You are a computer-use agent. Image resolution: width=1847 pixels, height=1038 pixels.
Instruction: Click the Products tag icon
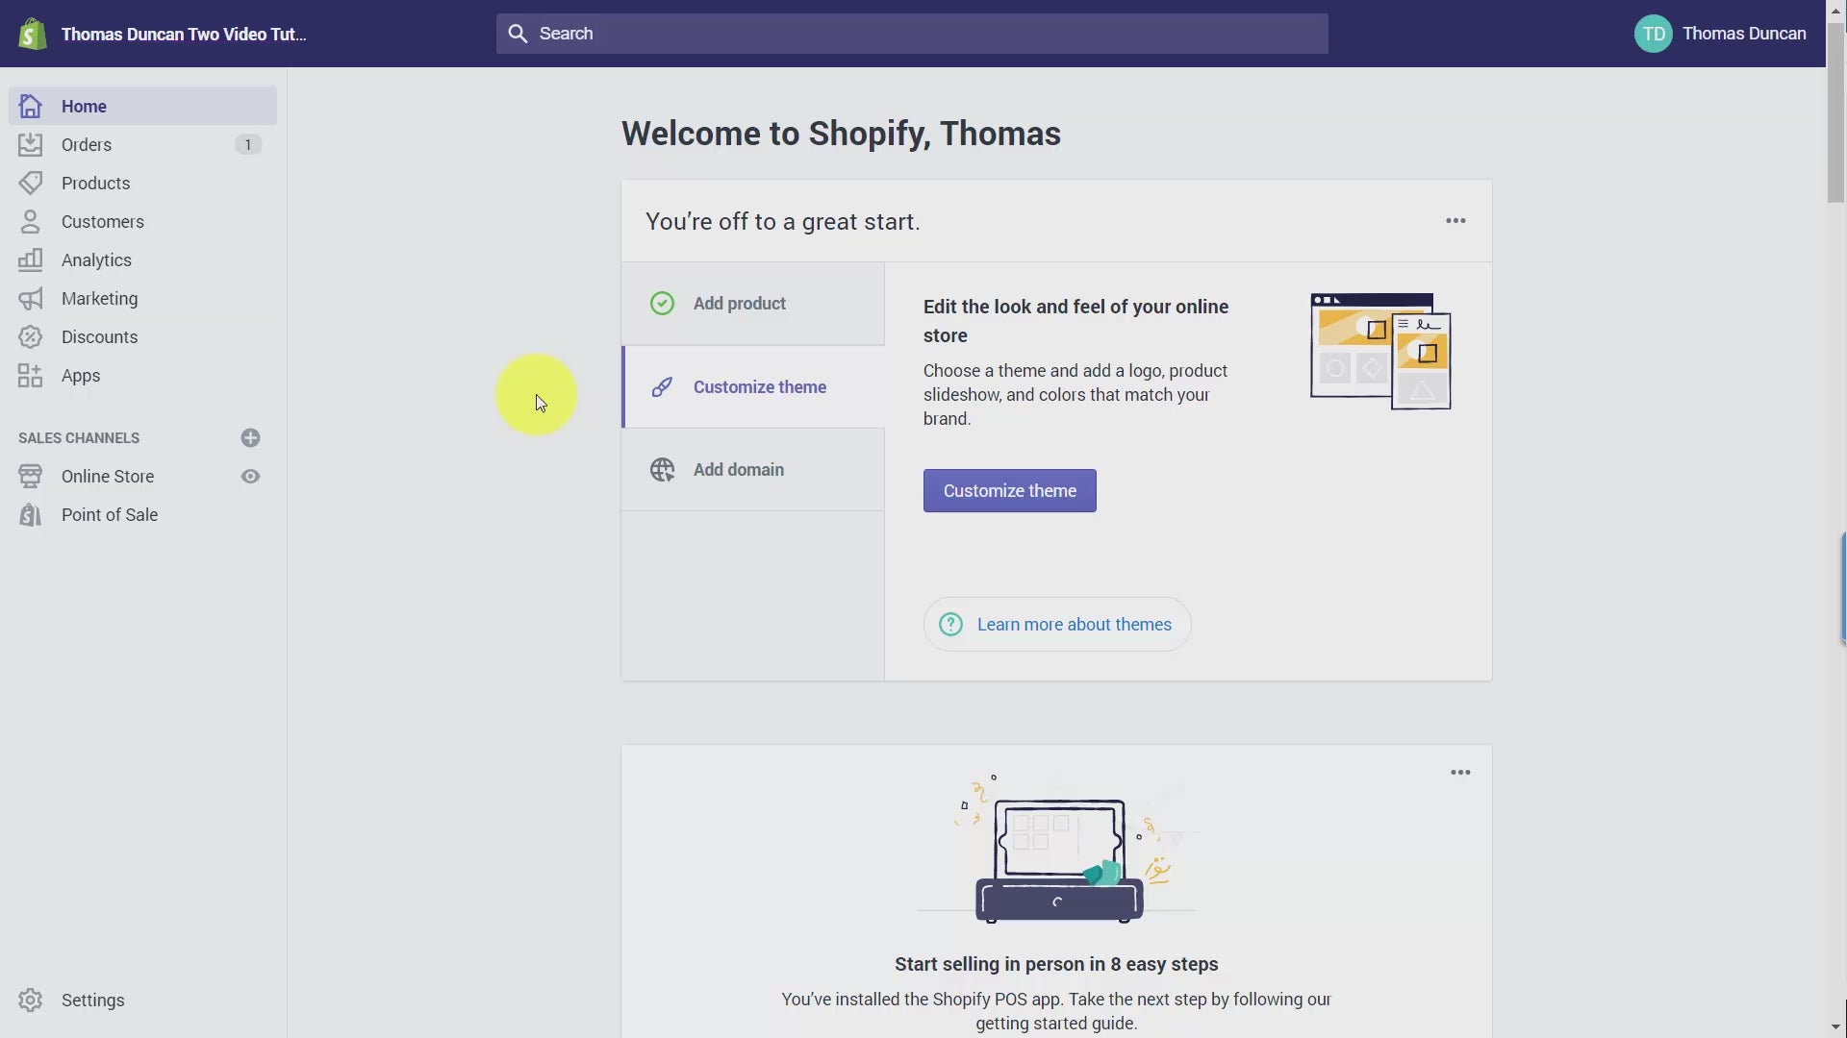point(31,183)
